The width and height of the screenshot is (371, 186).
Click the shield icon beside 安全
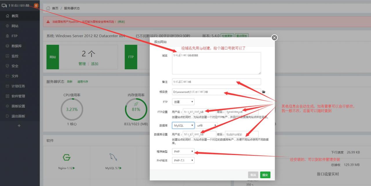8,66
